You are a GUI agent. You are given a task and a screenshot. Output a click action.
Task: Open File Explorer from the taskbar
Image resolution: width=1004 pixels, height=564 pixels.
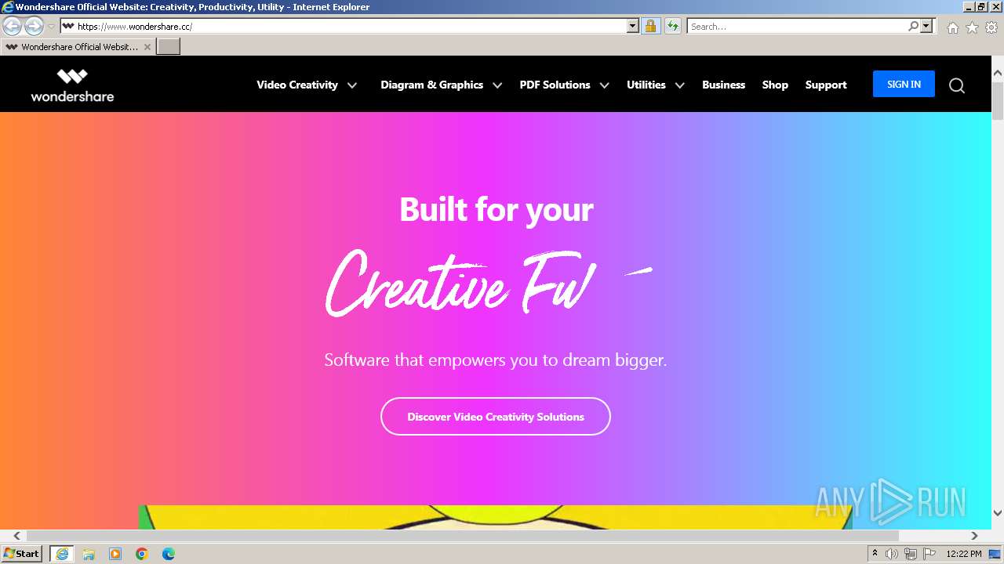[x=89, y=554]
